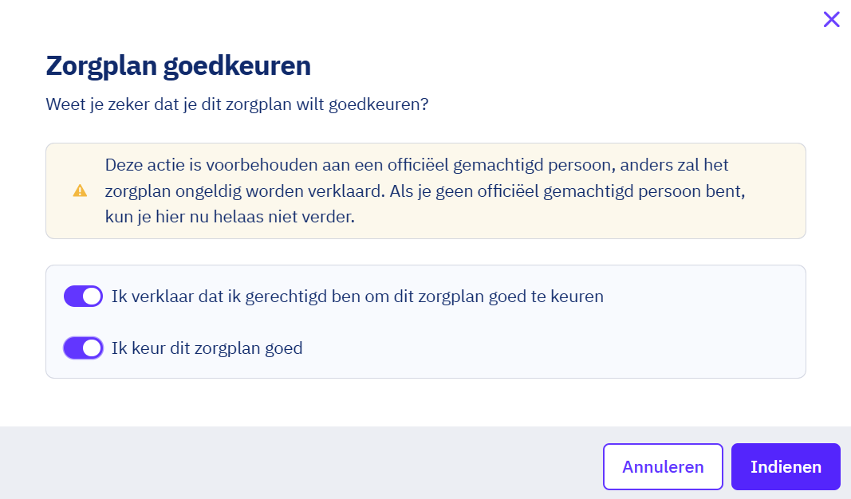Viewport: 851px width, 499px height.
Task: Click the warning message box
Action: coord(425,191)
